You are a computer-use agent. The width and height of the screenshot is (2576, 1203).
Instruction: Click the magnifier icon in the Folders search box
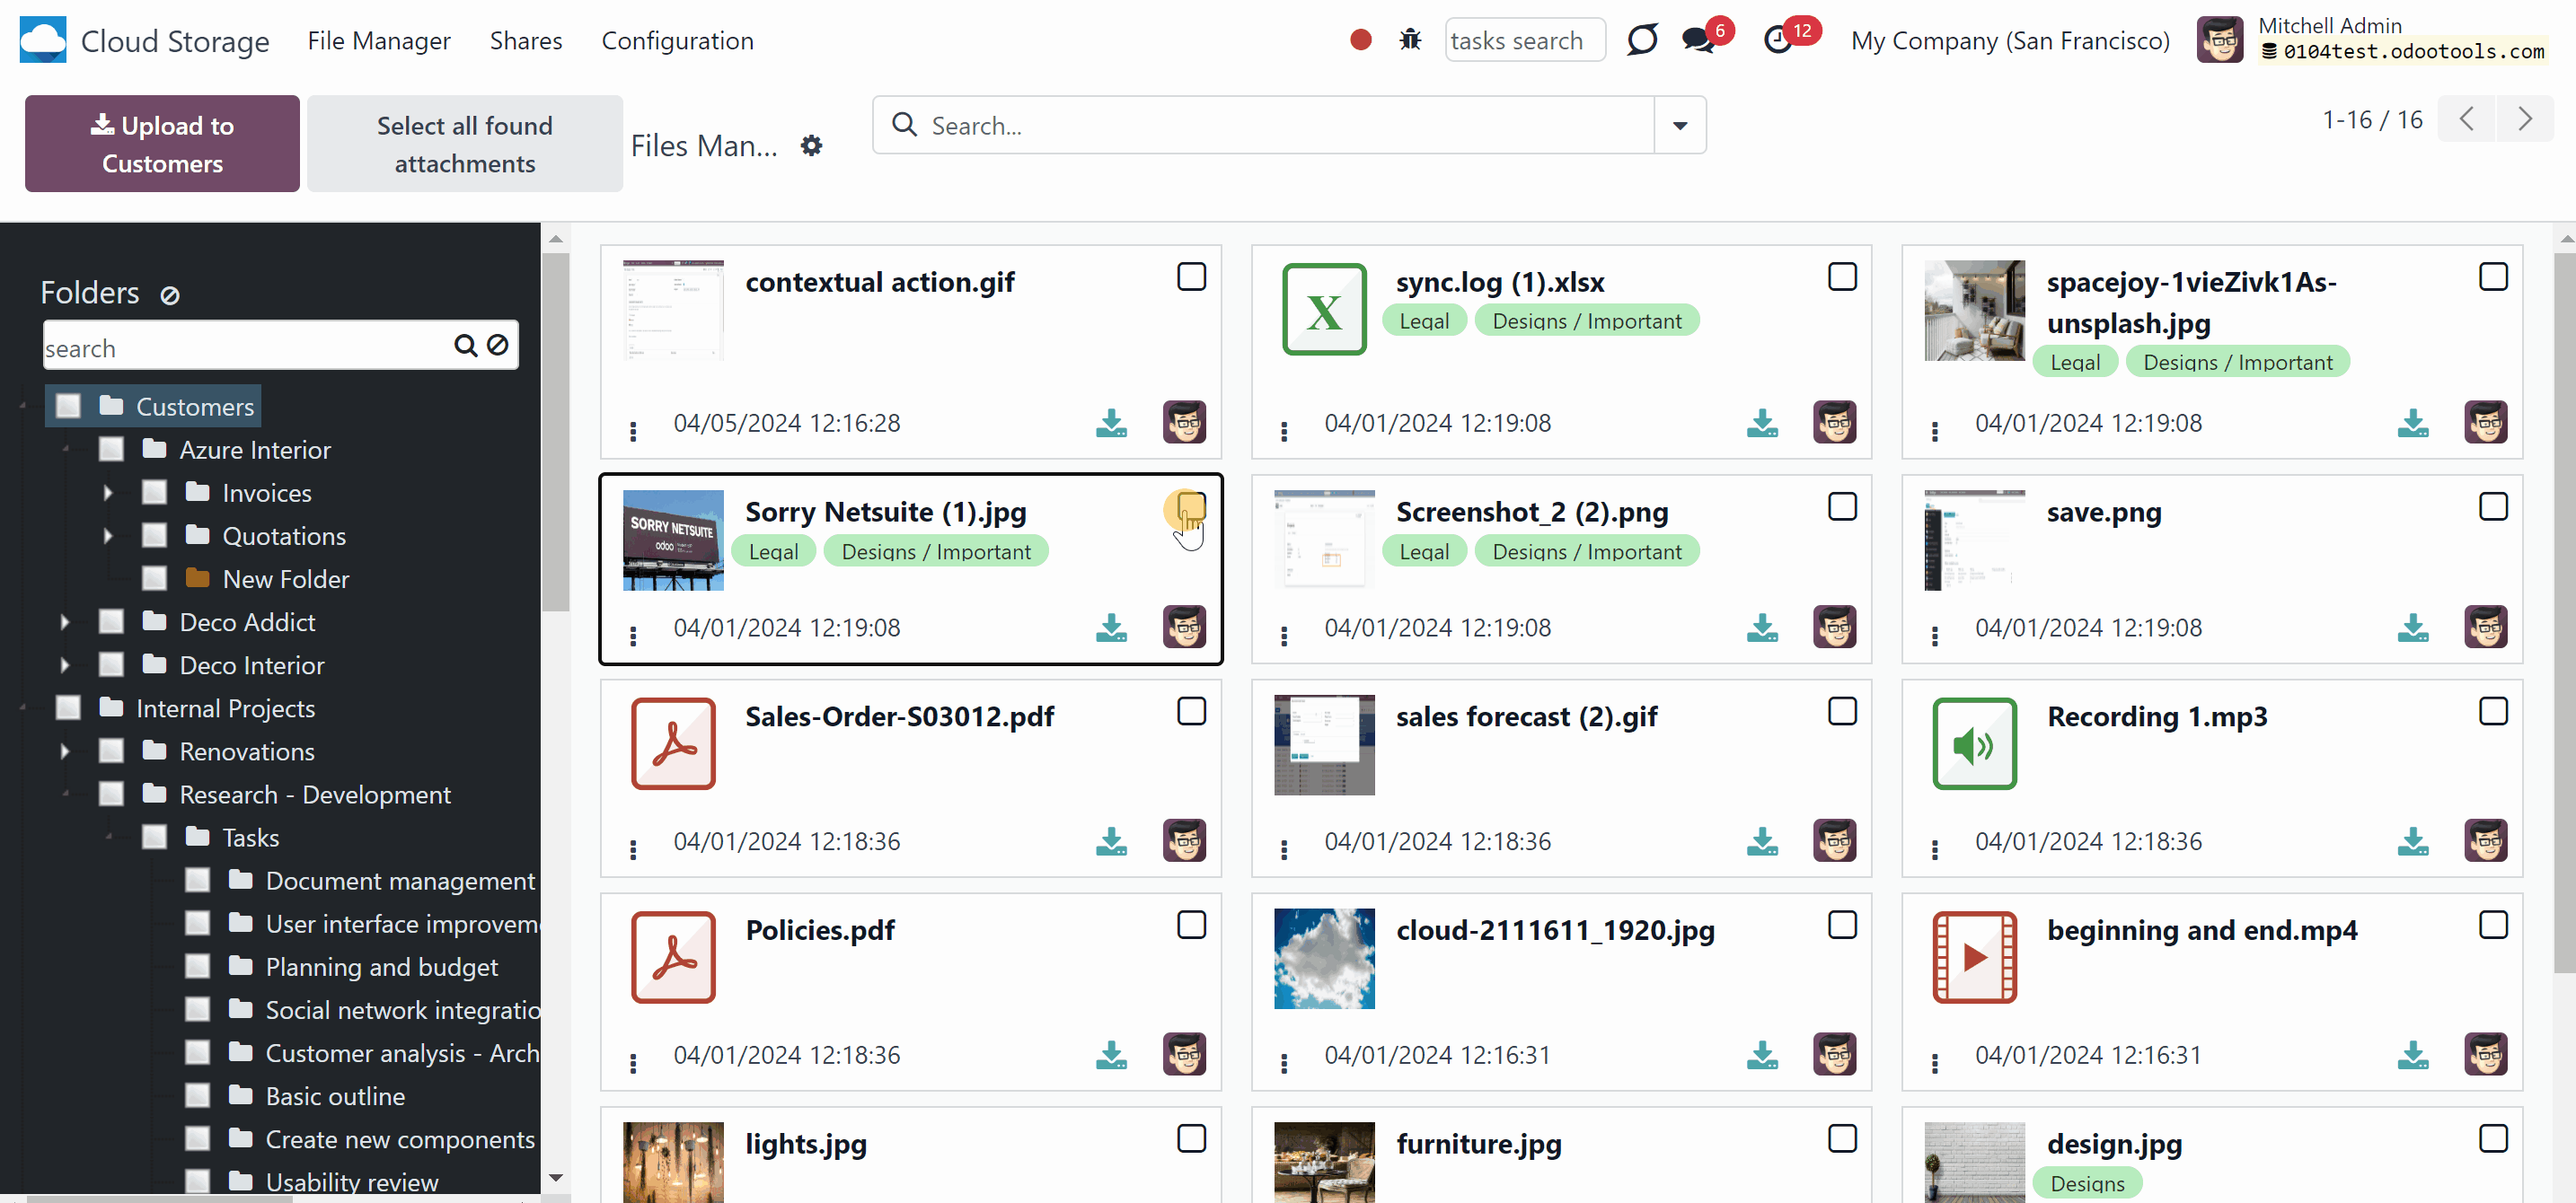pos(465,346)
